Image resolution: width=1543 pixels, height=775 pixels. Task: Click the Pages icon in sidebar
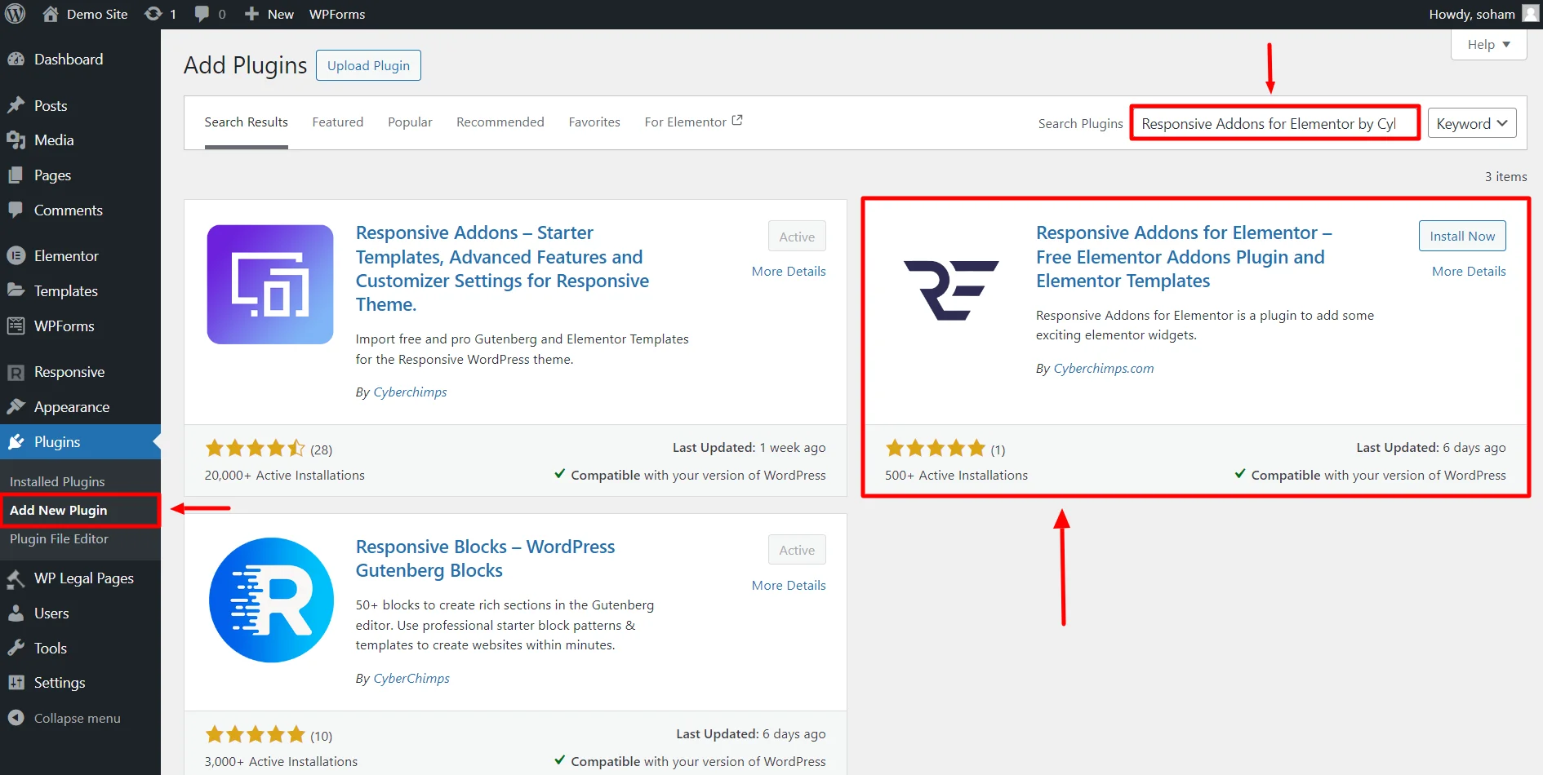click(16, 175)
